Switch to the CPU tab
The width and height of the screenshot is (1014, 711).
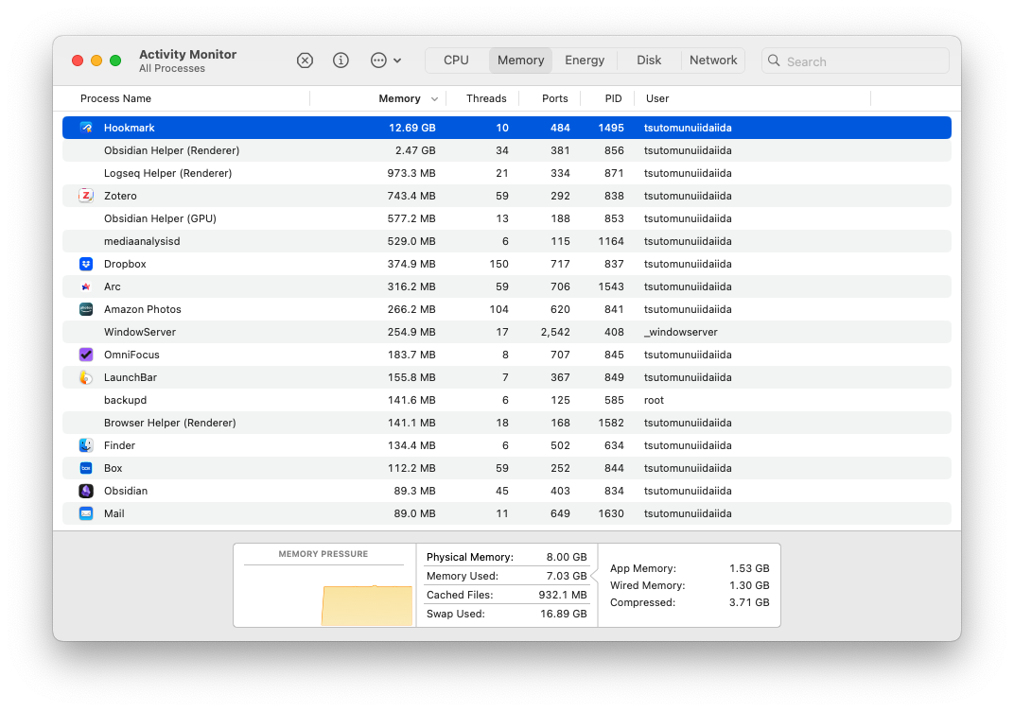tap(456, 61)
